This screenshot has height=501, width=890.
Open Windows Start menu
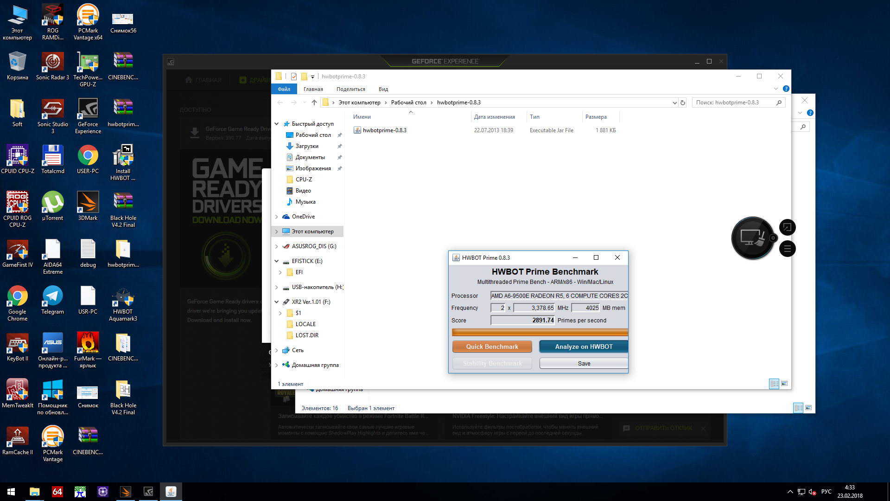click(11, 492)
